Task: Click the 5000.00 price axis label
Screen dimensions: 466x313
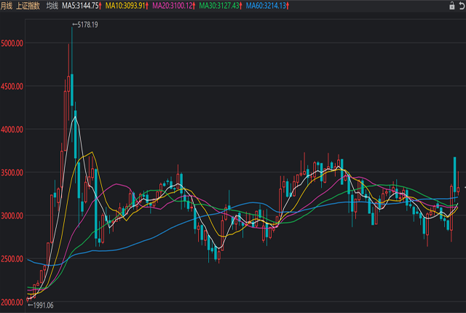Action: pyautogui.click(x=12, y=44)
